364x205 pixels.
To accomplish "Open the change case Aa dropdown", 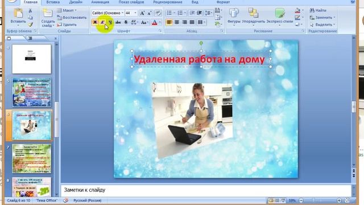I will [x=144, y=22].
